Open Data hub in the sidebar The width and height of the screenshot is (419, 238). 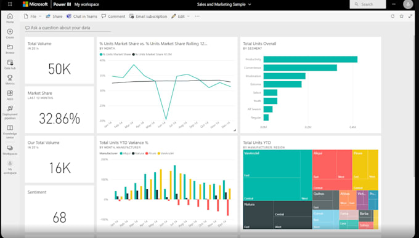(10, 65)
